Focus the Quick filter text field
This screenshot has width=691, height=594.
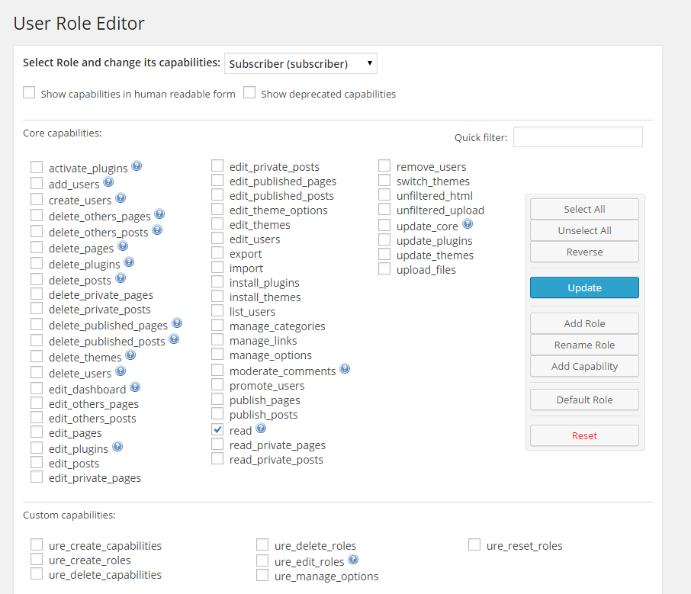click(578, 137)
